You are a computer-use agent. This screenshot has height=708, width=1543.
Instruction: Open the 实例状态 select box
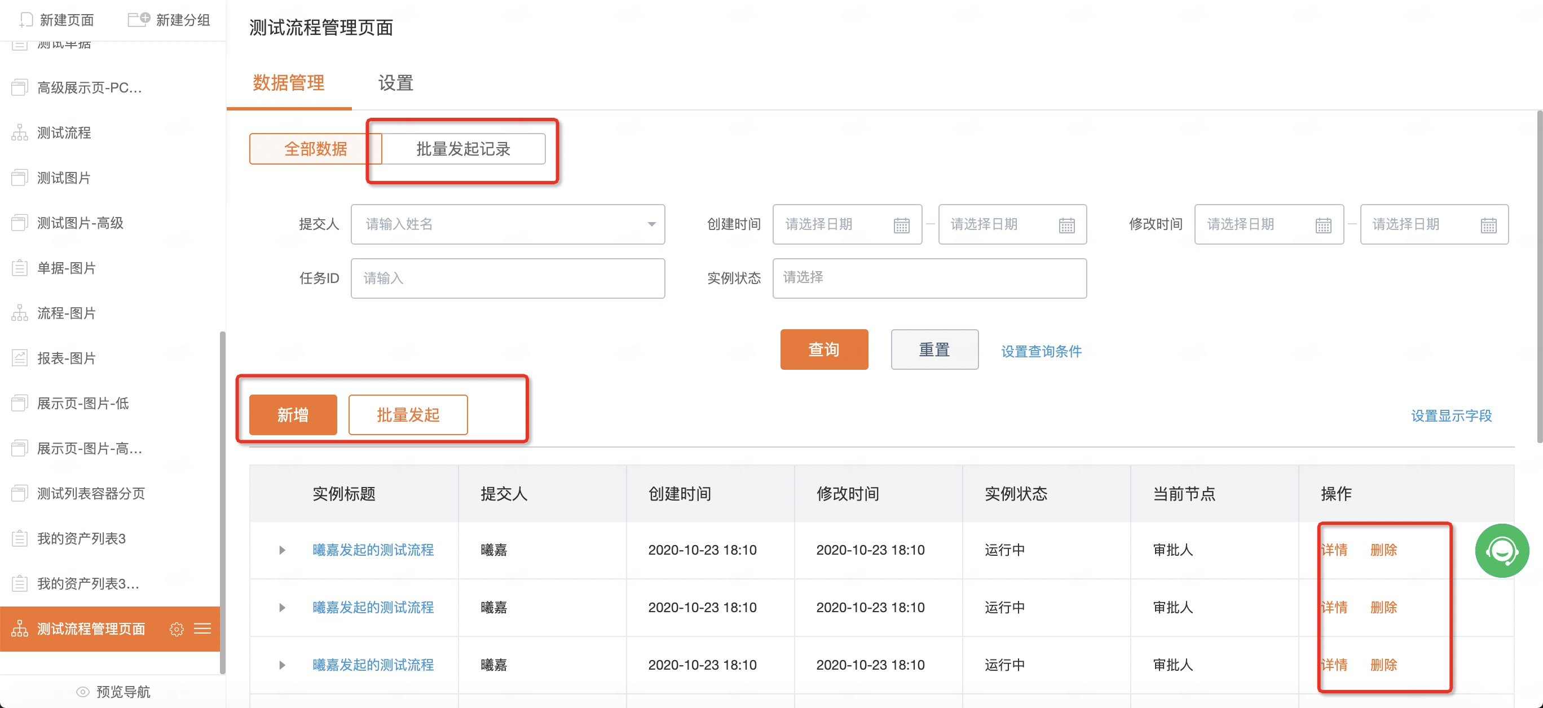(929, 278)
